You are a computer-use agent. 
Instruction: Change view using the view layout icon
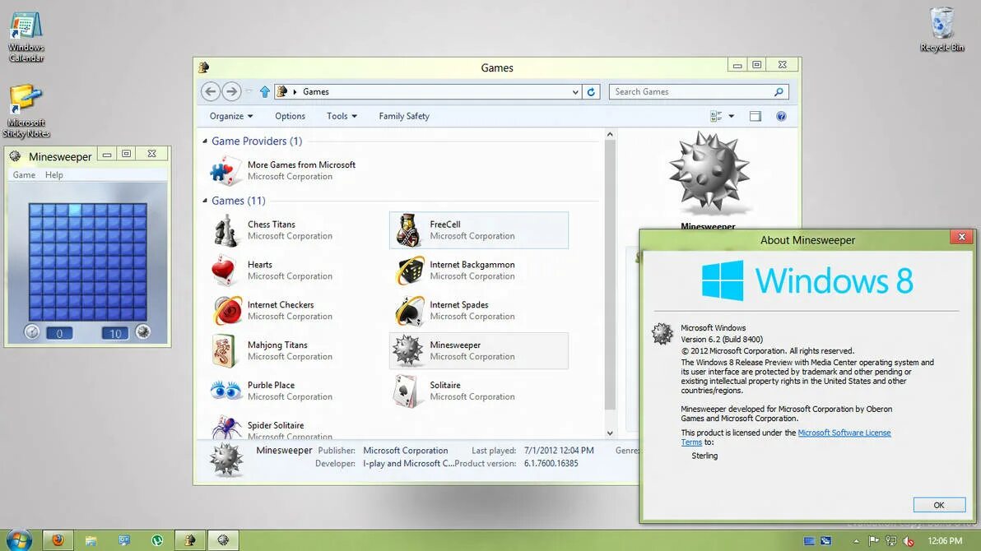point(716,116)
